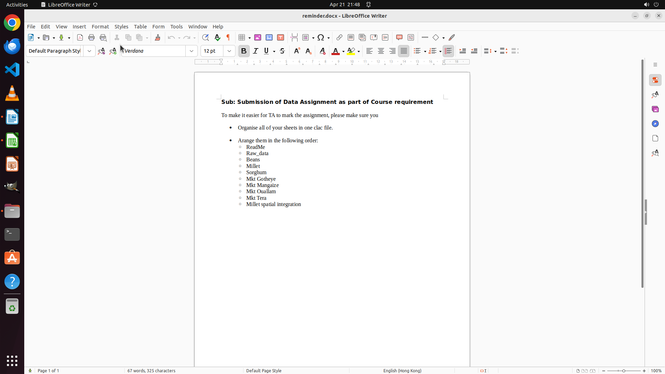The width and height of the screenshot is (665, 374).
Task: Open the Tools menu
Action: pos(176,27)
